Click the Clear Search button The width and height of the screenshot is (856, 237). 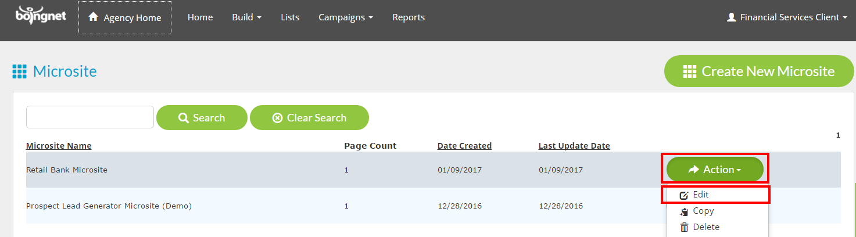click(309, 118)
